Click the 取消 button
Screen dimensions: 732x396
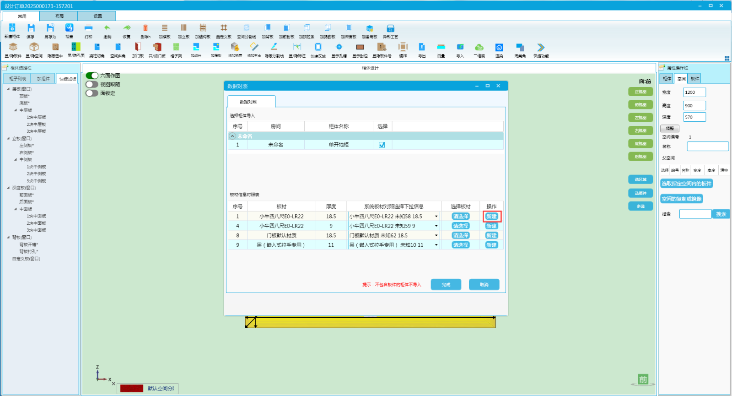click(x=484, y=285)
